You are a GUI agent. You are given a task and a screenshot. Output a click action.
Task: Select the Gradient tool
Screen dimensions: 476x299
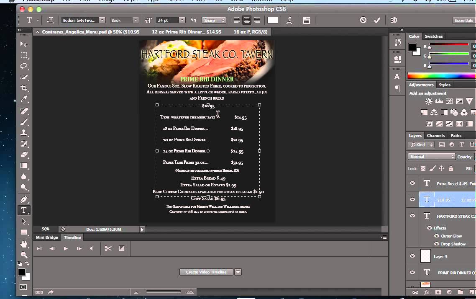[x=24, y=165]
